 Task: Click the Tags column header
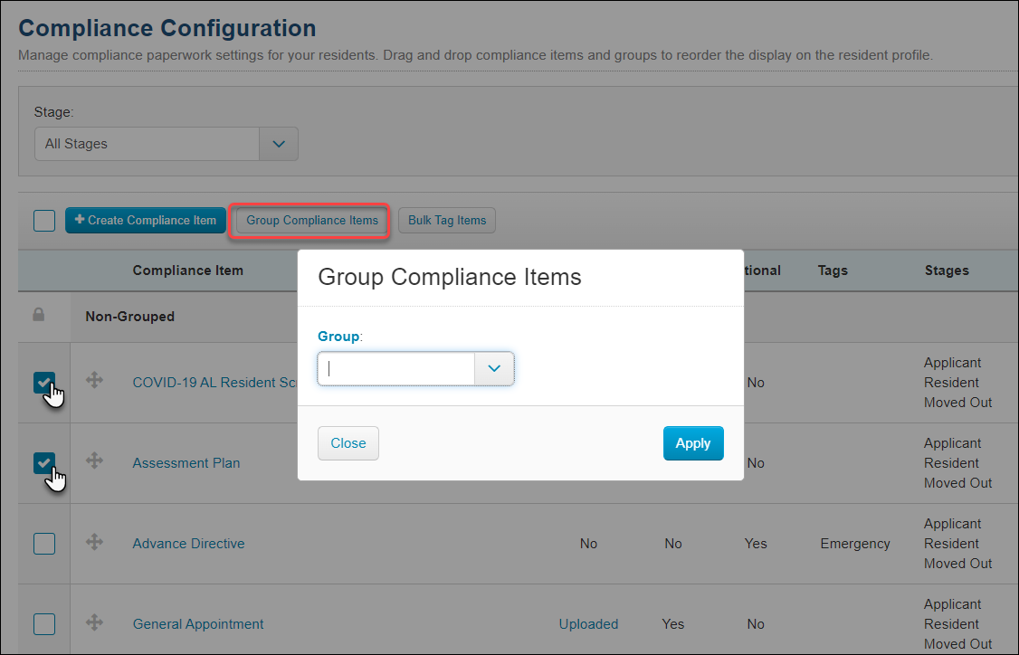(833, 271)
